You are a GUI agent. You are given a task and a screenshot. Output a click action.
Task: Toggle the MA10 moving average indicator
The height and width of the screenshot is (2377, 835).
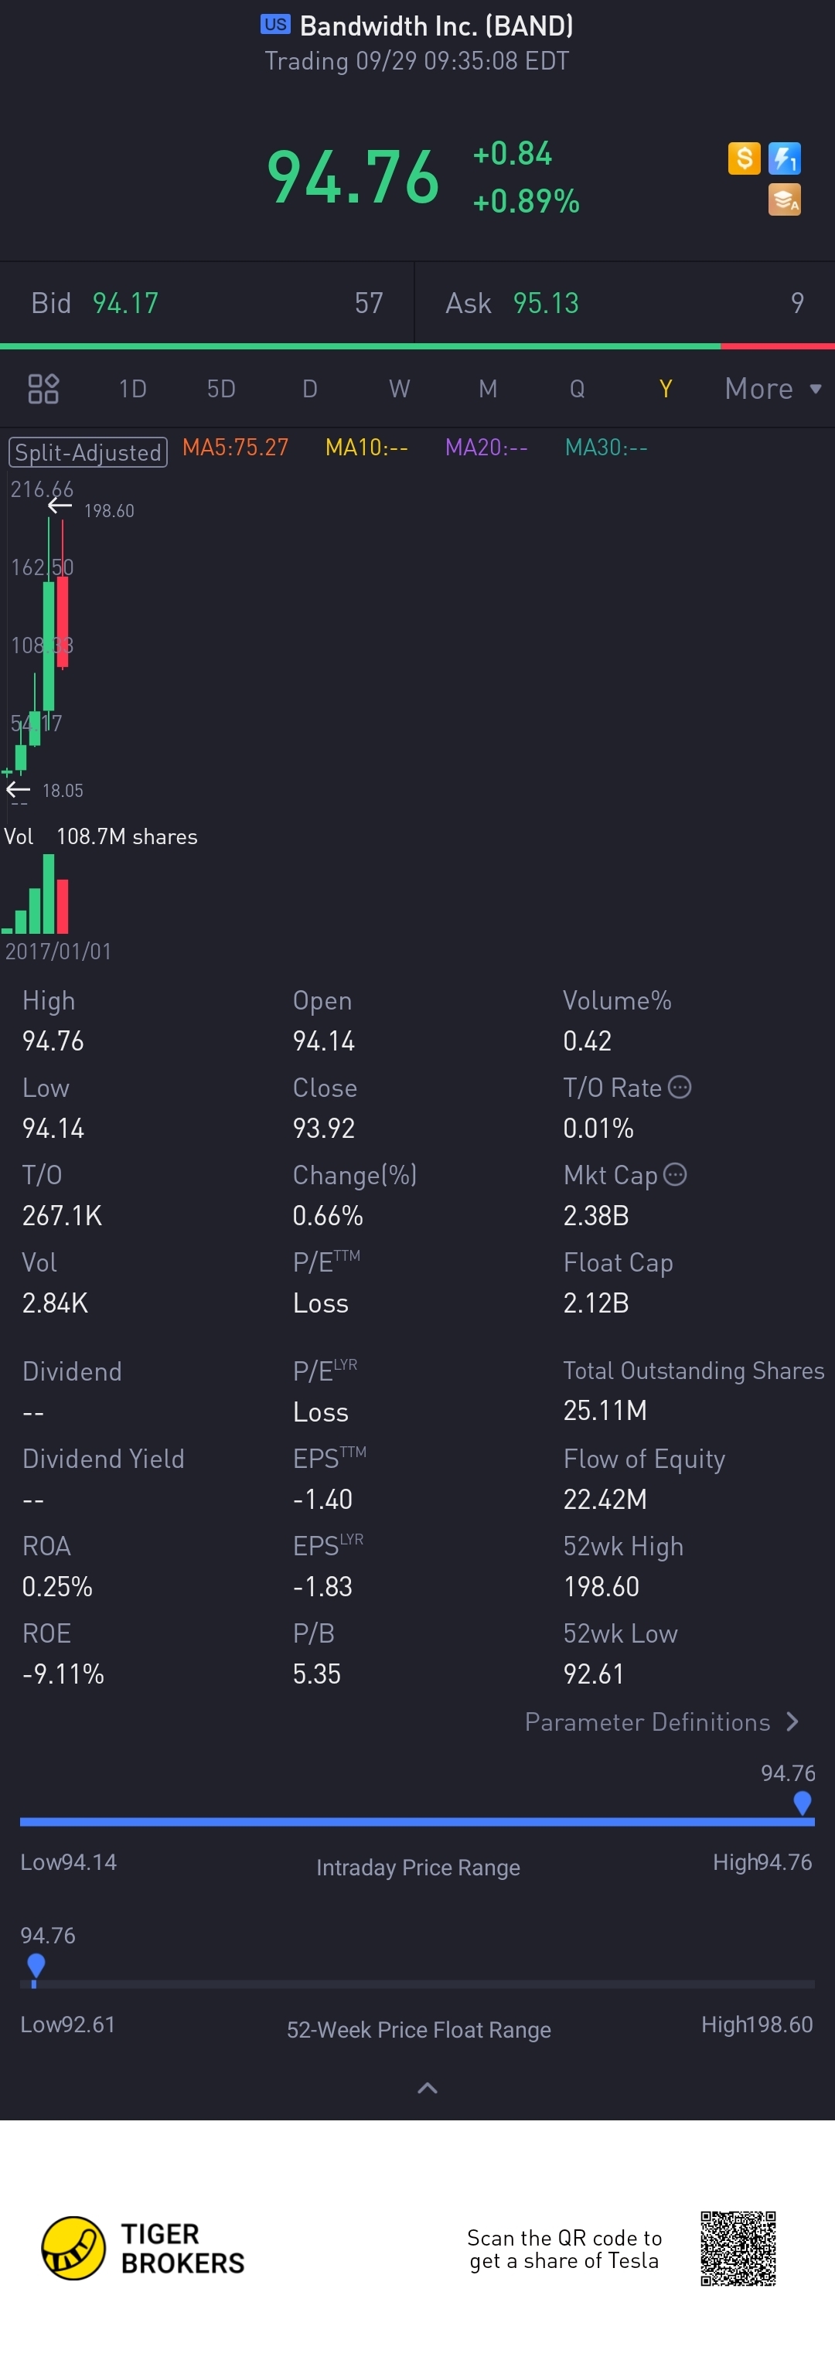tap(366, 448)
